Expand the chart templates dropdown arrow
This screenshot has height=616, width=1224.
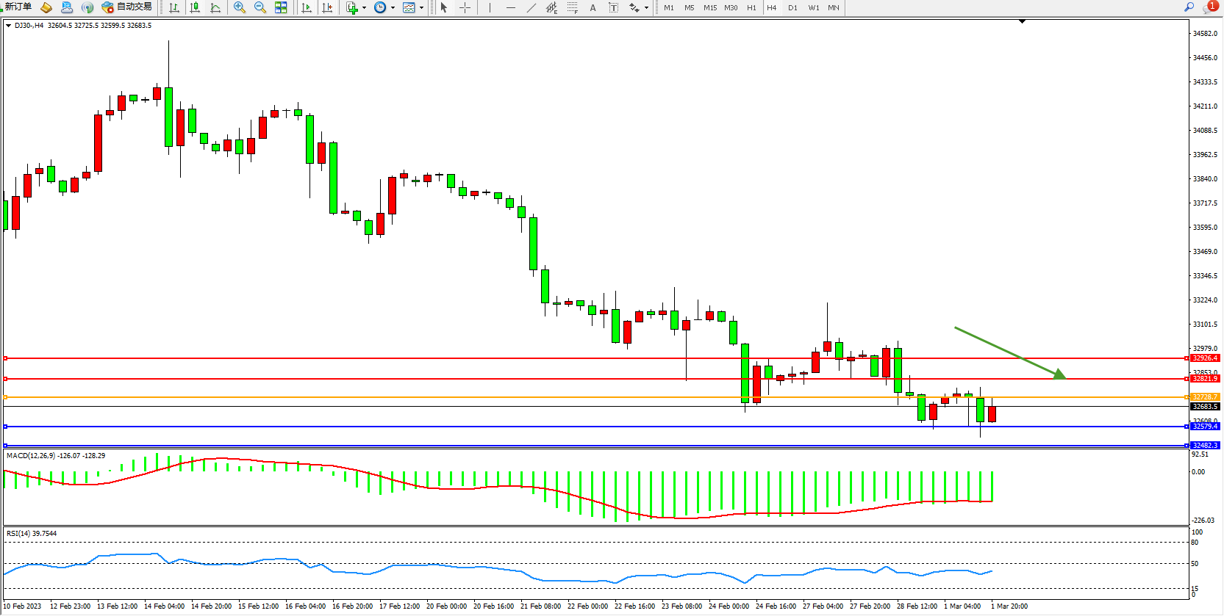click(x=421, y=8)
